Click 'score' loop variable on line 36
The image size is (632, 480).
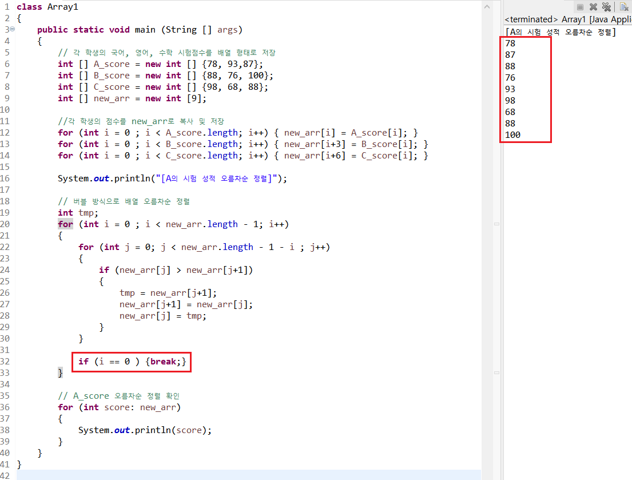(x=117, y=407)
